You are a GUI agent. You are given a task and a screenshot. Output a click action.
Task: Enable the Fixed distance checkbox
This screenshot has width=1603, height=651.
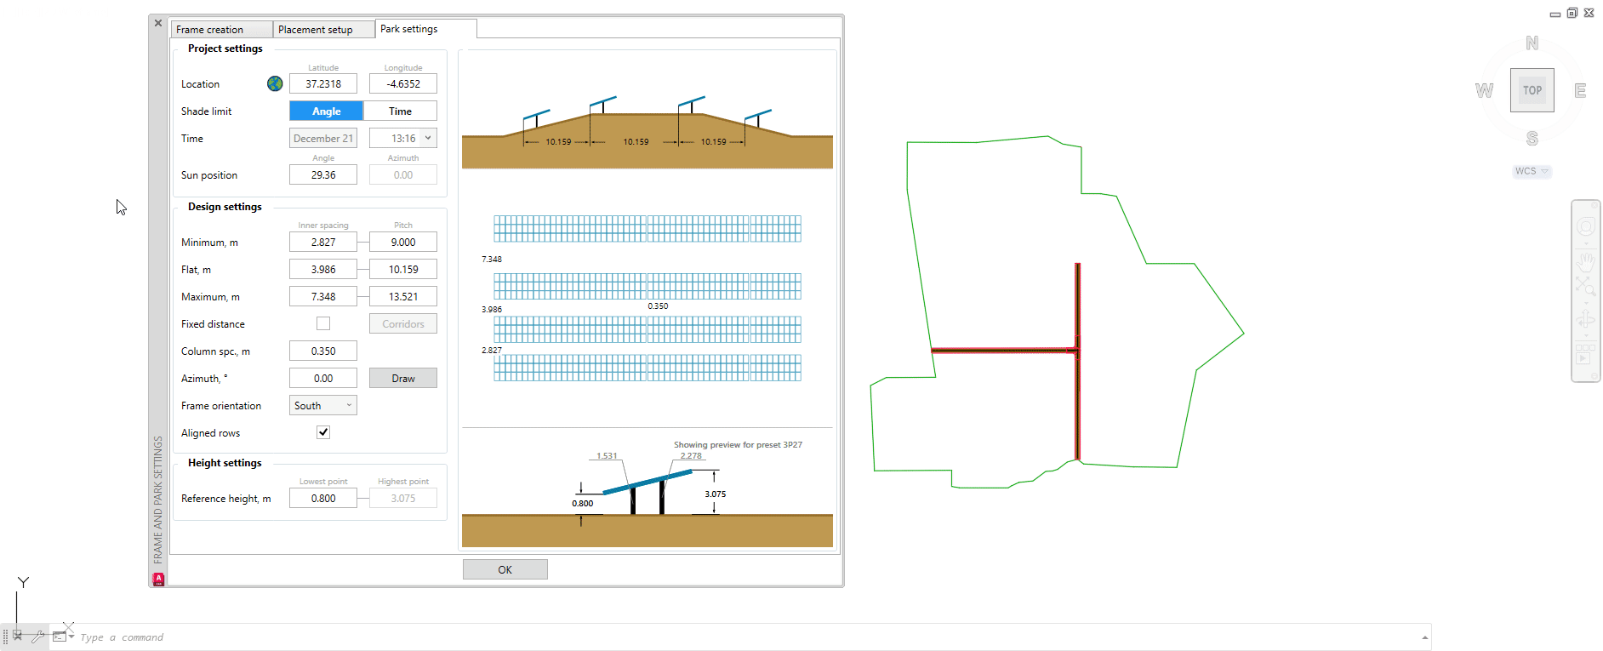pos(323,323)
